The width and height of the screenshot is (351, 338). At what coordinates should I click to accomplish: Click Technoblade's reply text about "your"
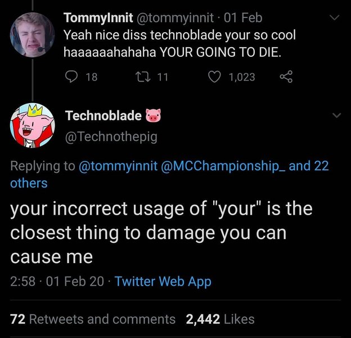(x=161, y=233)
